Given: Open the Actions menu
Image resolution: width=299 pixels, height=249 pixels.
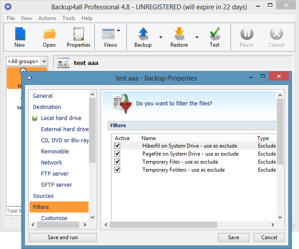Looking at the screenshot, I should pos(47,18).
